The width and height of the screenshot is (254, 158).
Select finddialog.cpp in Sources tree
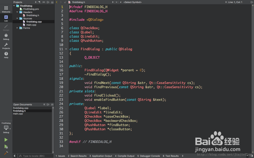34,21
